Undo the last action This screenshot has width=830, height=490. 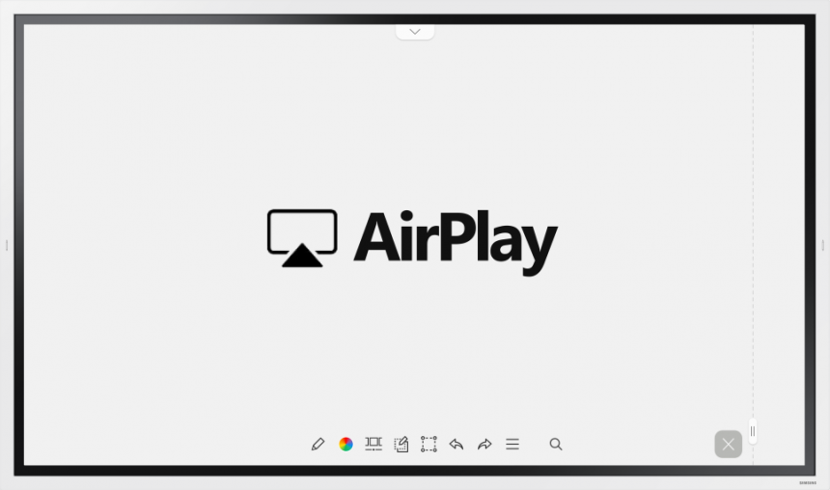pos(456,444)
